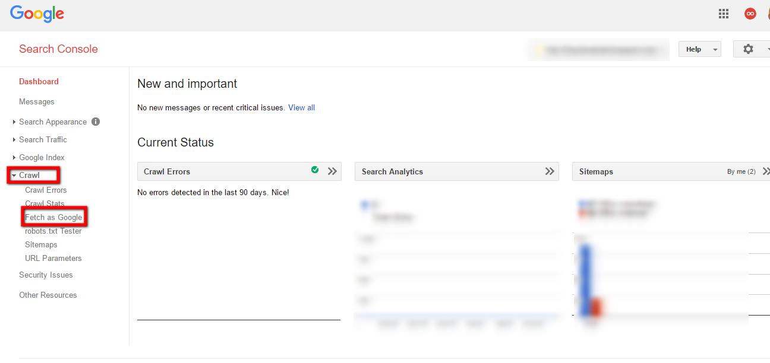
Task: Open the Google apps grid icon
Action: (x=724, y=14)
